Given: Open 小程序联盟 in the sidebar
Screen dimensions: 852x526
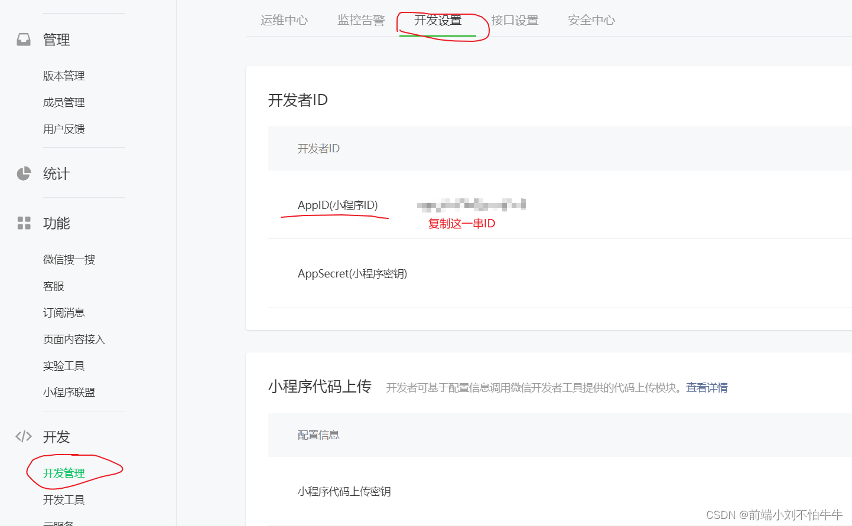Looking at the screenshot, I should (x=69, y=392).
